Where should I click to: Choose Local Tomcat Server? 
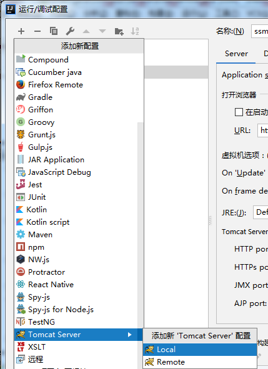click(x=200, y=349)
